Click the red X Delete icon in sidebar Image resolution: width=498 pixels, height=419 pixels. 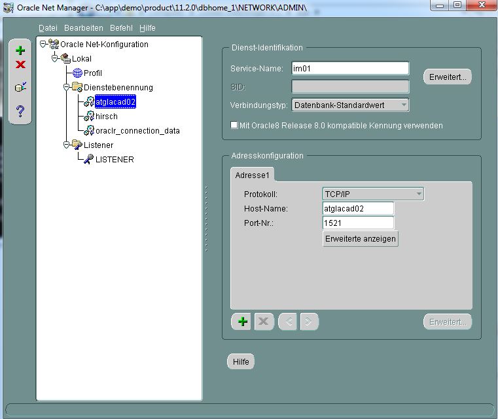pyautogui.click(x=20, y=64)
